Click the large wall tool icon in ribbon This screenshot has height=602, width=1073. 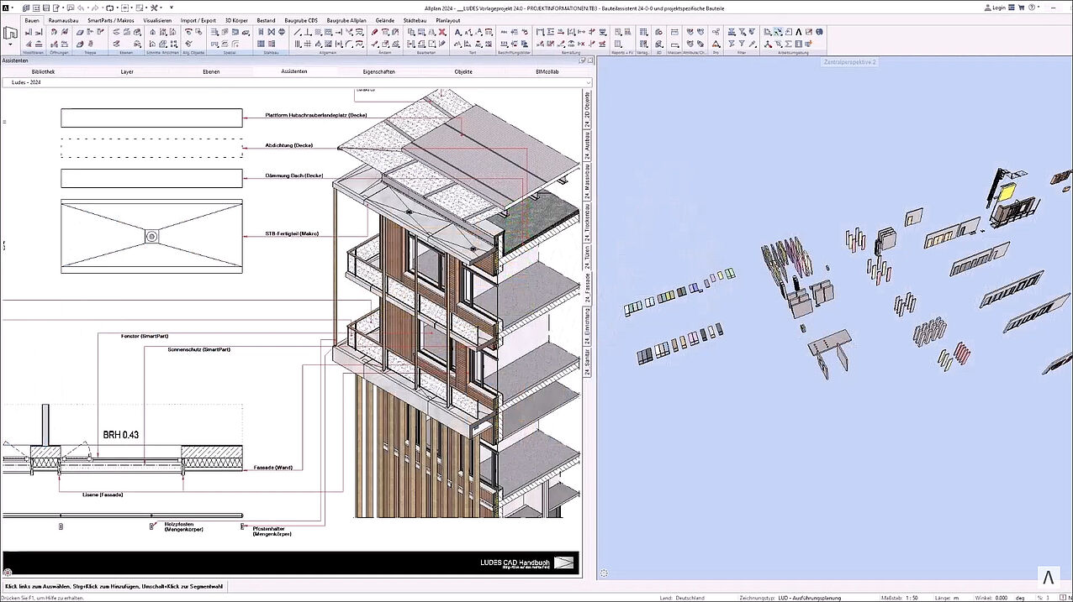point(12,32)
